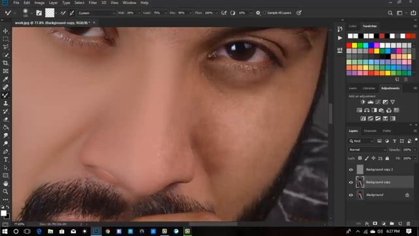
Task: Select the Dodge tool
Action: tap(5, 144)
